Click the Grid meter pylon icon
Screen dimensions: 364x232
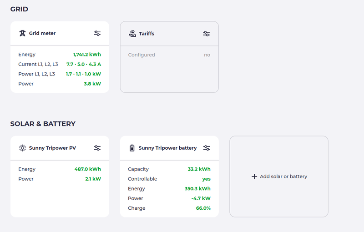tap(22, 33)
